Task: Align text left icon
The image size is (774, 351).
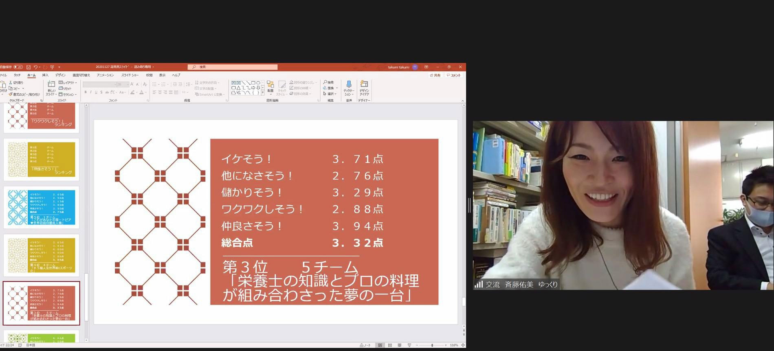Action: click(154, 92)
